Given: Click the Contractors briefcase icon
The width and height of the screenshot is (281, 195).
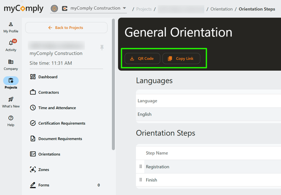Looking at the screenshot, I should (33, 92).
